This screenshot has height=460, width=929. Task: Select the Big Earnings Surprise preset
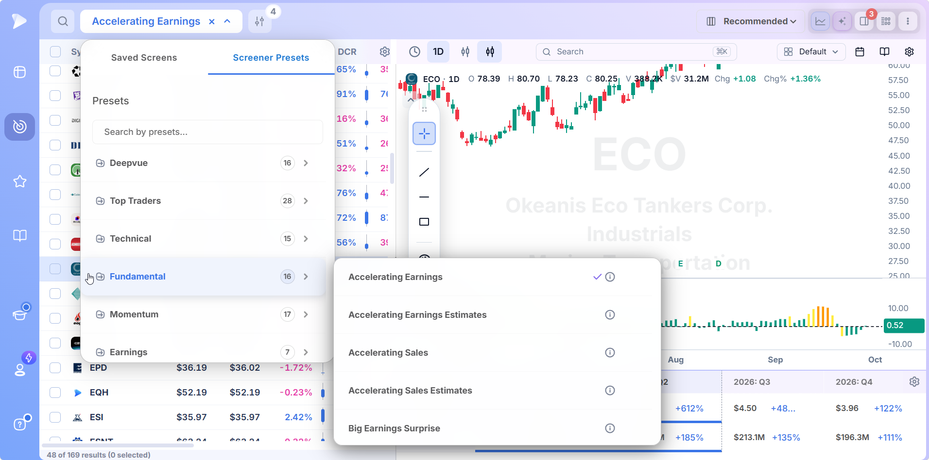[x=394, y=428]
